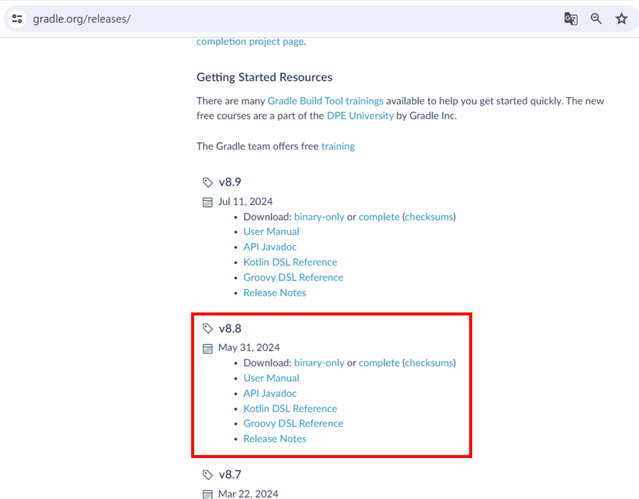The height and width of the screenshot is (499, 639).
Task: Click the v8.7 version heading
Action: [x=230, y=475]
